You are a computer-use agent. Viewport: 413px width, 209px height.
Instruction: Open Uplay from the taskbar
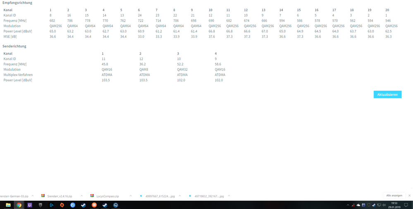pyautogui.click(x=73, y=205)
